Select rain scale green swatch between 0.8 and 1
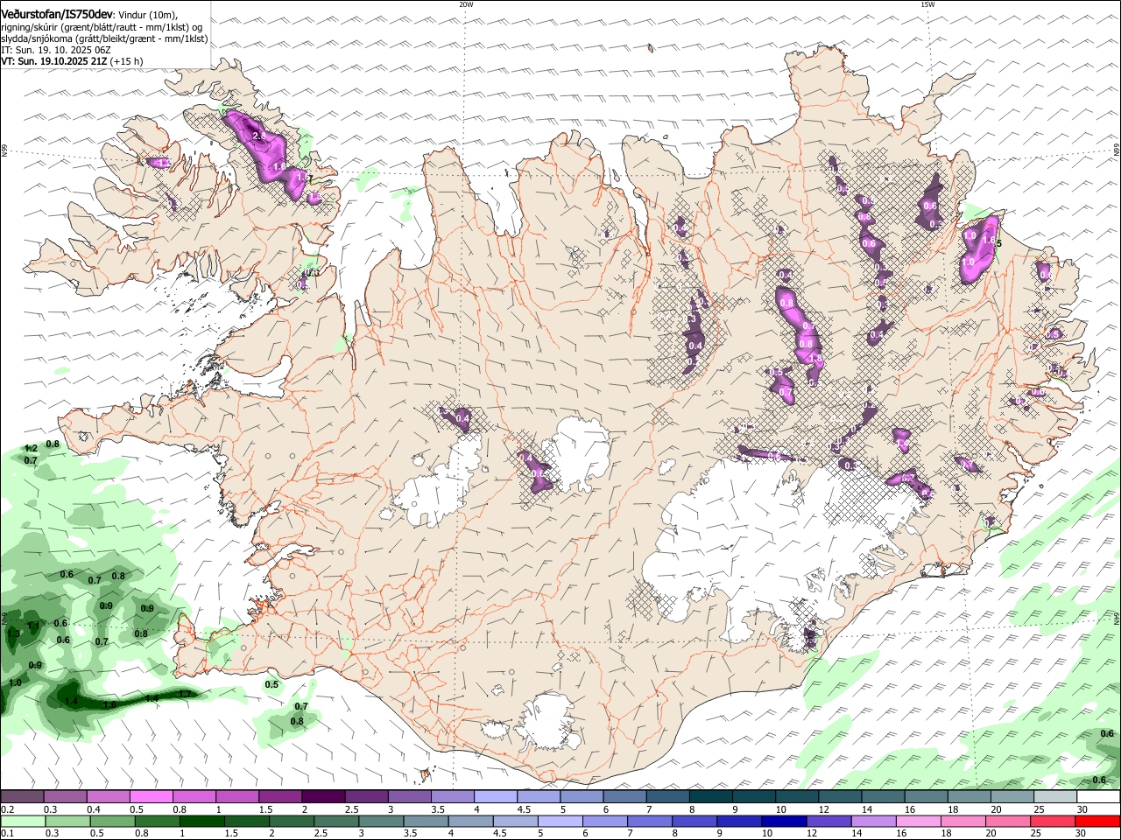1121x840 pixels. click(x=157, y=821)
